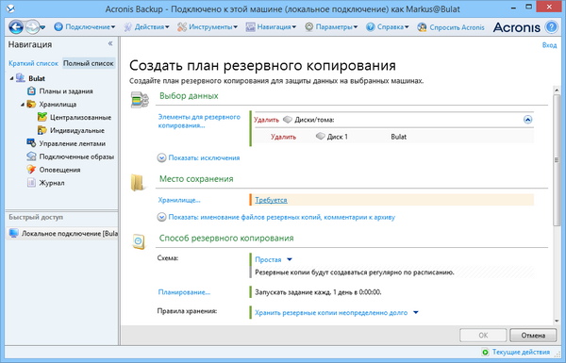
Task: Click the Forward navigation arrow icon
Action: point(32,27)
